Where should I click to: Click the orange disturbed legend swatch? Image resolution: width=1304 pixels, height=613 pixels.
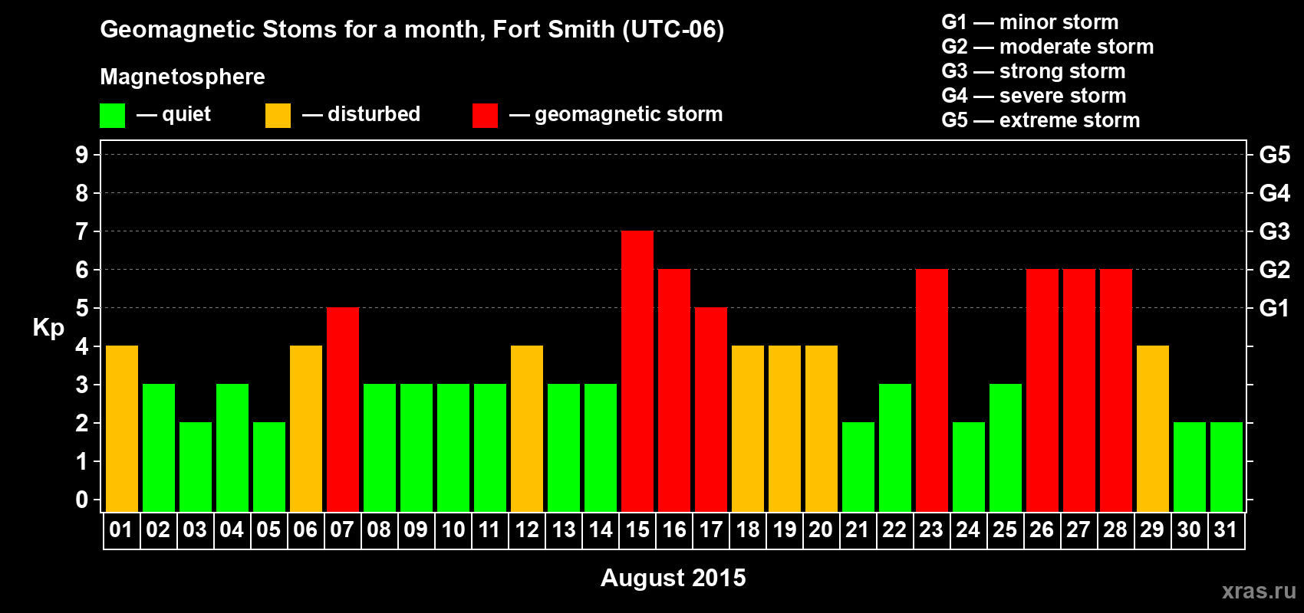(278, 116)
